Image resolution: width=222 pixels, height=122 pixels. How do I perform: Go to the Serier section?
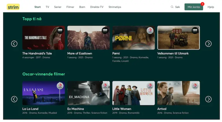coord(58,7)
